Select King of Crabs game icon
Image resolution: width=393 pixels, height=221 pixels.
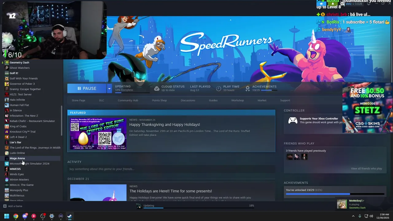[7, 126]
